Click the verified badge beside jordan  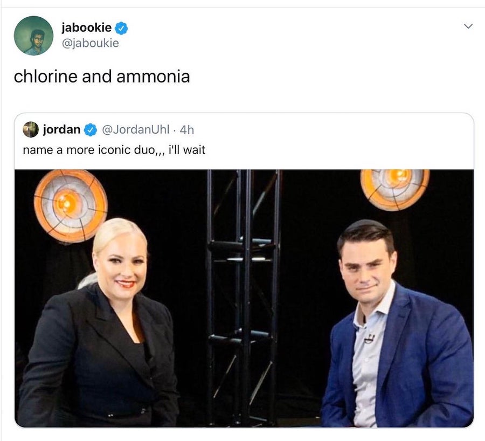[x=91, y=129]
